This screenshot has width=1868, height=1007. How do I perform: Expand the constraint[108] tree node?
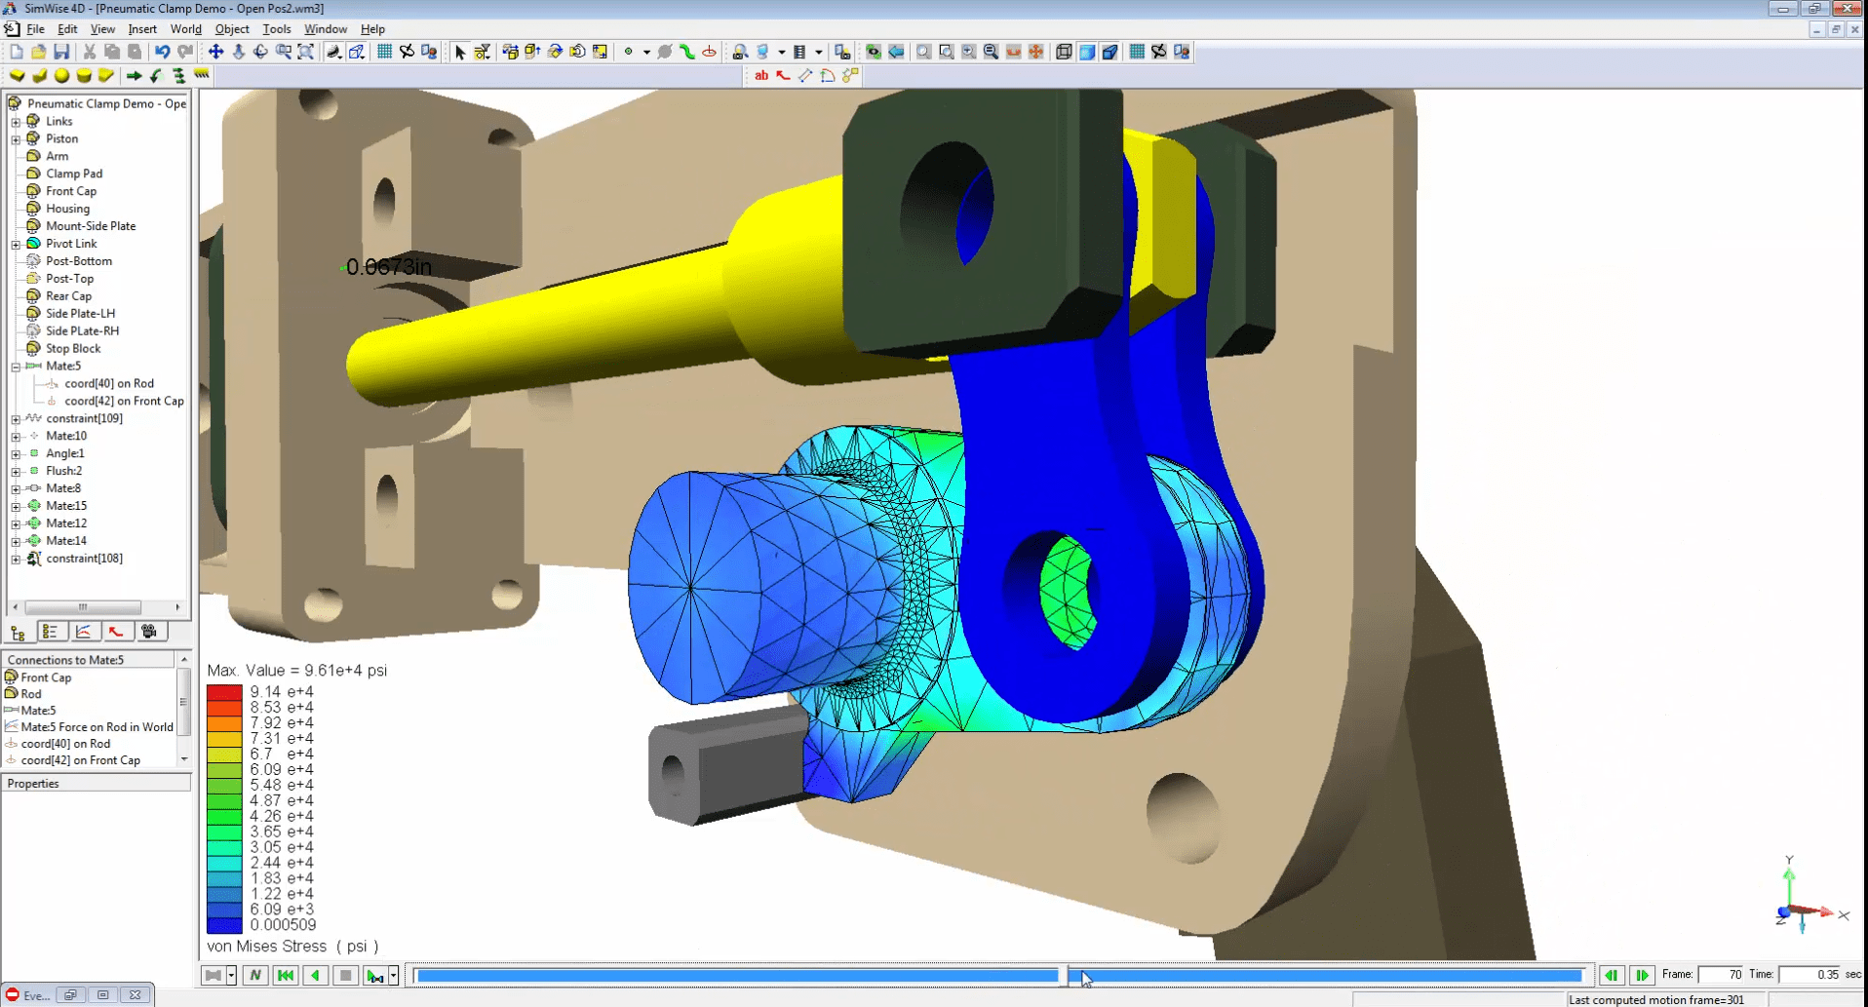(16, 560)
